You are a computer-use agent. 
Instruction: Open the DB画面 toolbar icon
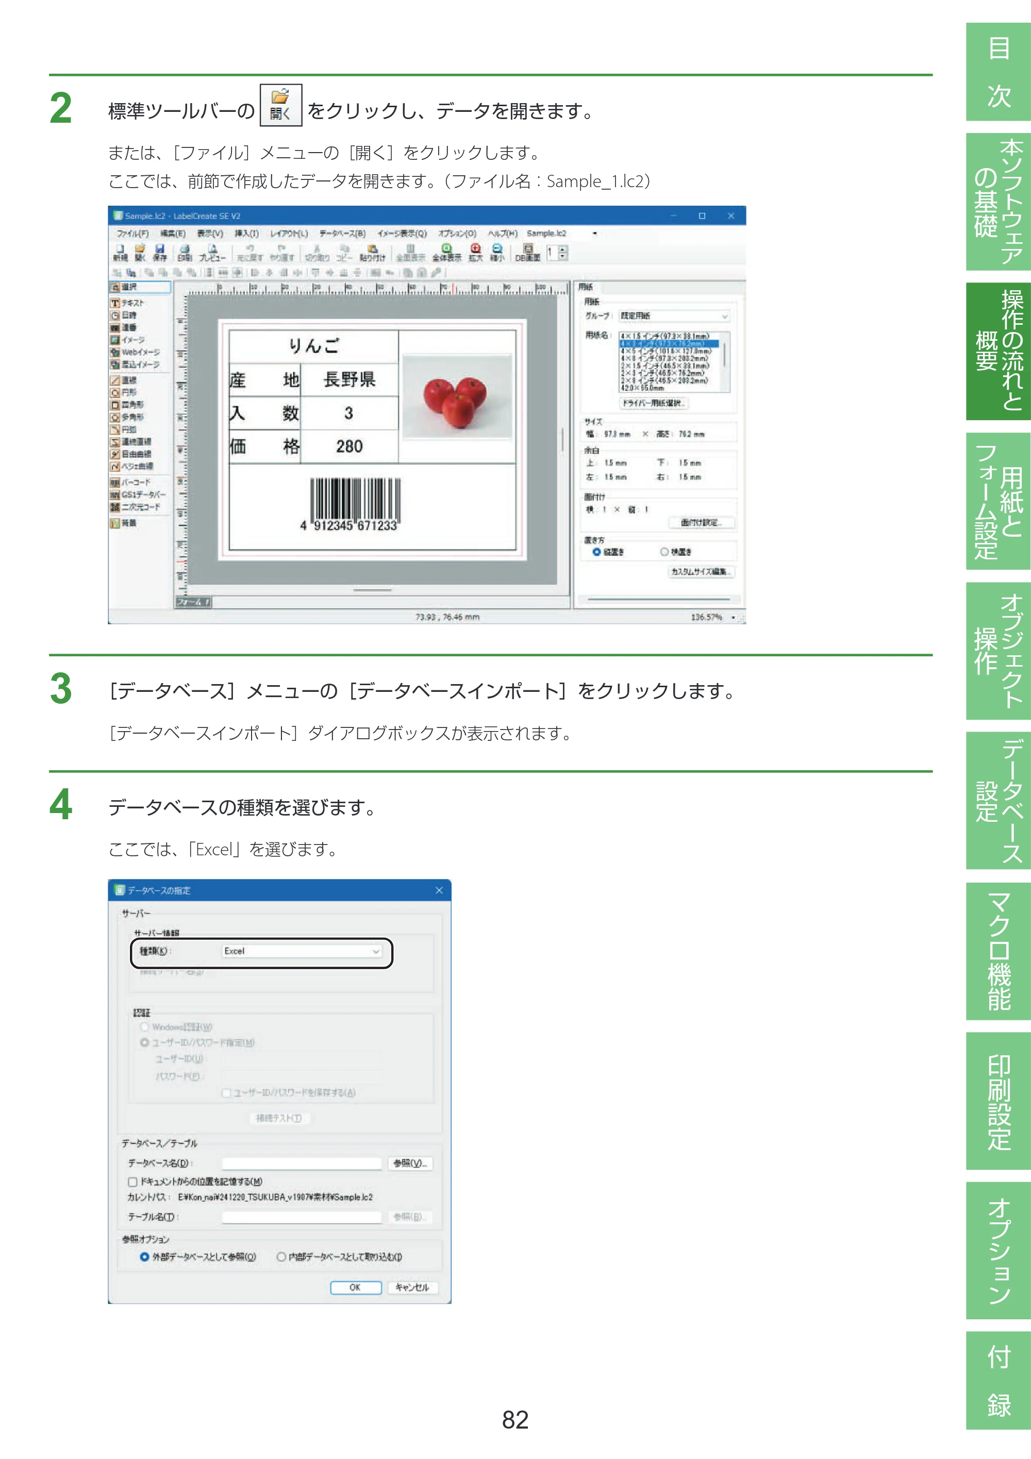click(x=527, y=252)
